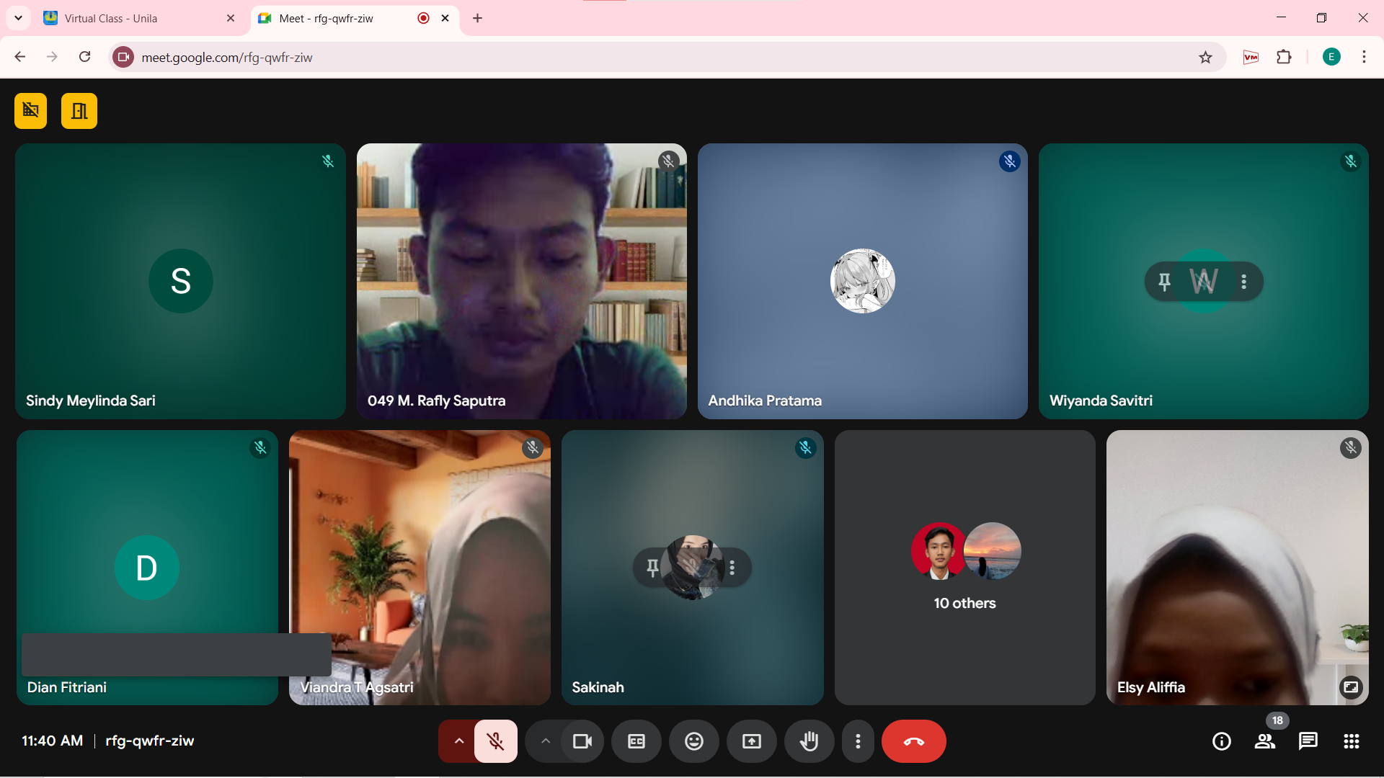Image resolution: width=1384 pixels, height=778 pixels.
Task: Unmute the microphone
Action: (x=495, y=741)
